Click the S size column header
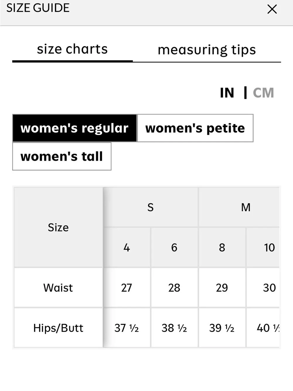 151,207
